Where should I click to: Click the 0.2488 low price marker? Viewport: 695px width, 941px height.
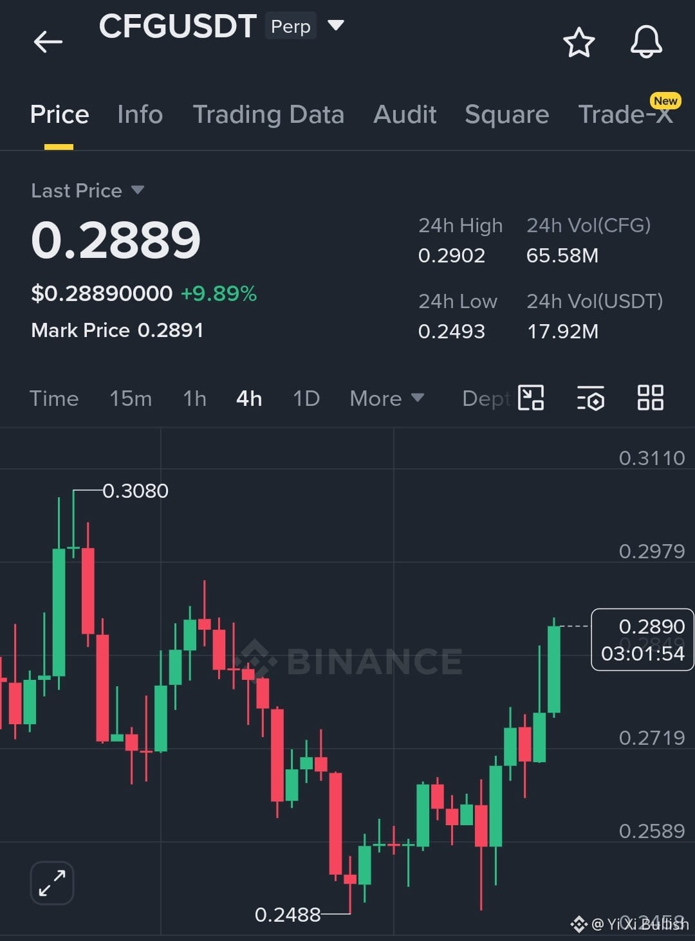288,914
